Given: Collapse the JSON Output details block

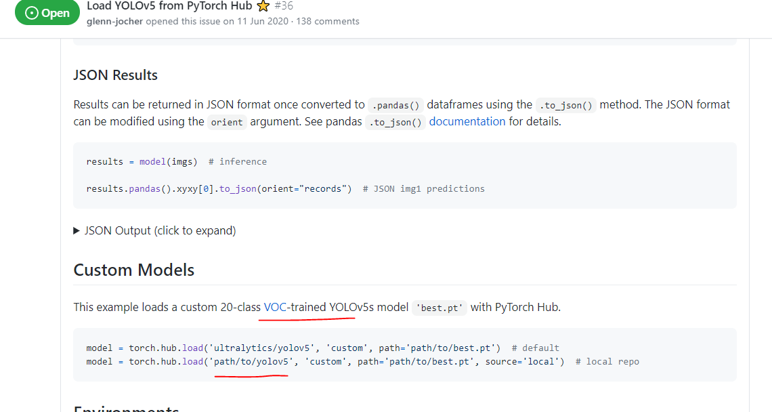Looking at the screenshot, I should [160, 230].
